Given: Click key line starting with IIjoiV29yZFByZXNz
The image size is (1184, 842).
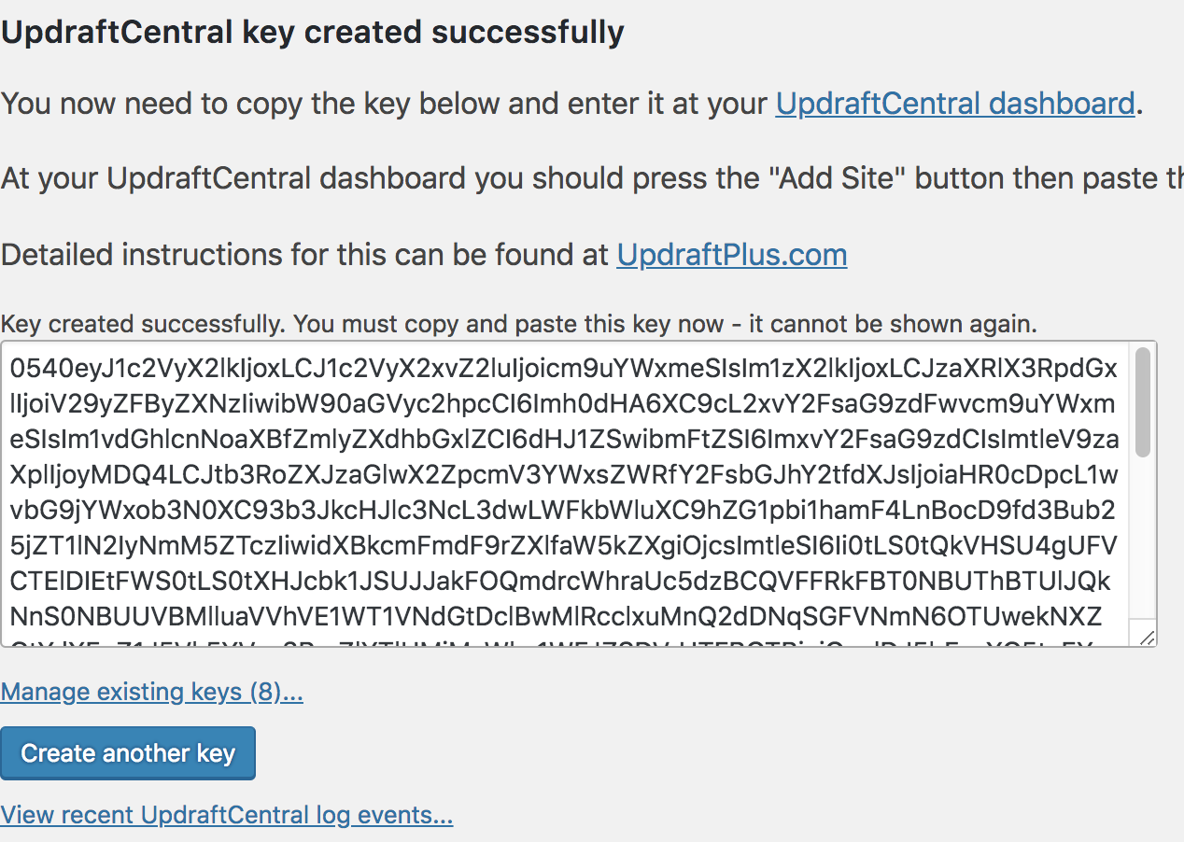Looking at the screenshot, I should (x=562, y=405).
